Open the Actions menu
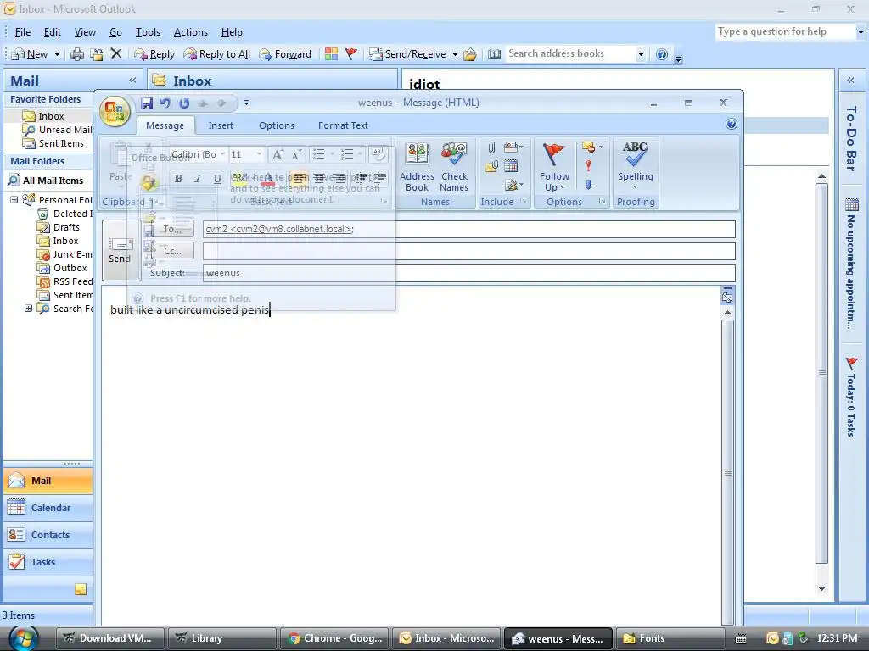The image size is (869, 651). pos(191,32)
